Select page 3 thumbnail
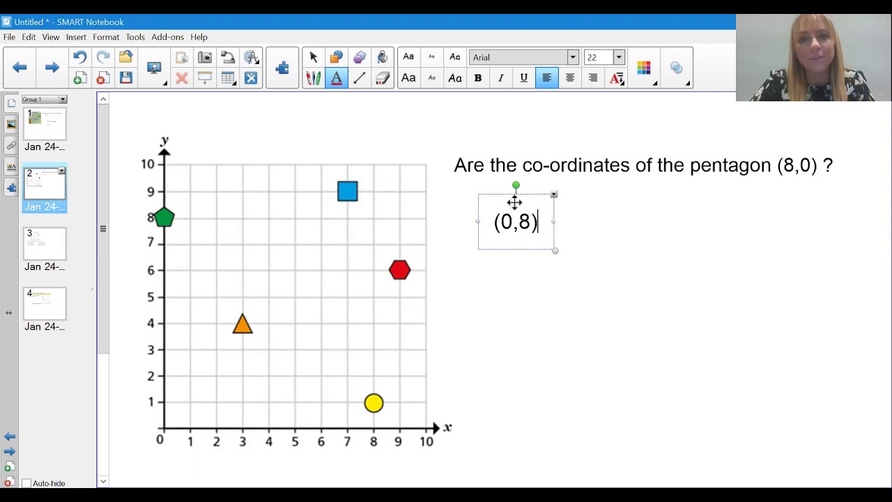 [x=45, y=243]
